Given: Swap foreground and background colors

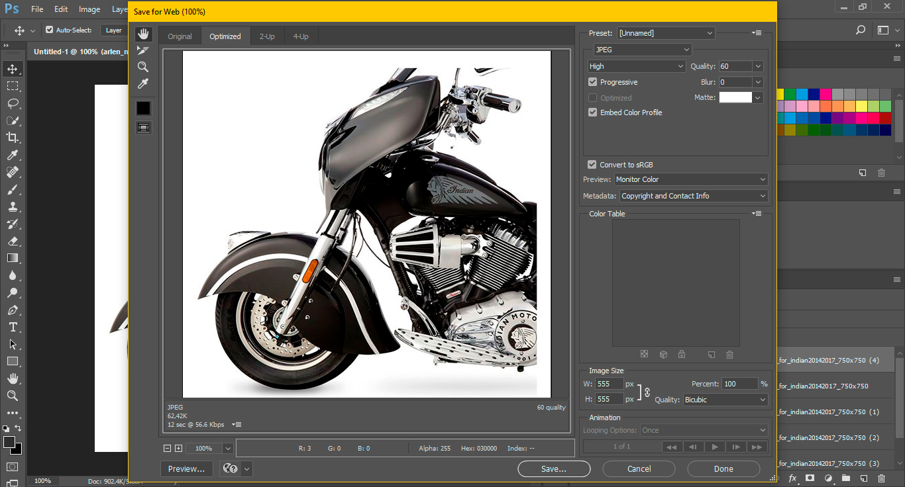Looking at the screenshot, I should [18, 428].
